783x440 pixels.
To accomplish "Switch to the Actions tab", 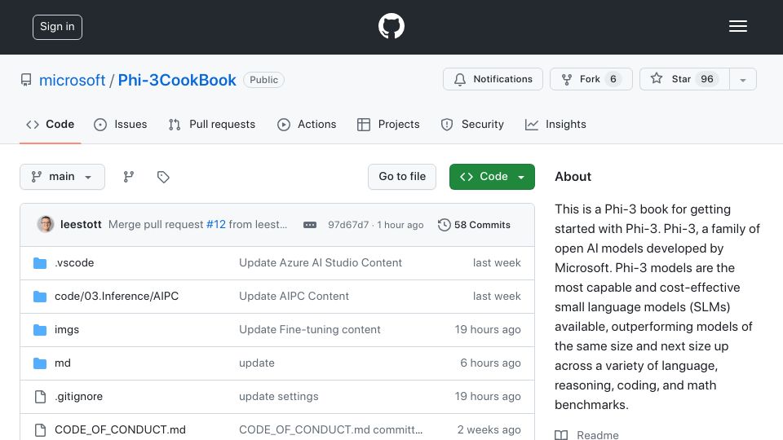I will tap(307, 124).
